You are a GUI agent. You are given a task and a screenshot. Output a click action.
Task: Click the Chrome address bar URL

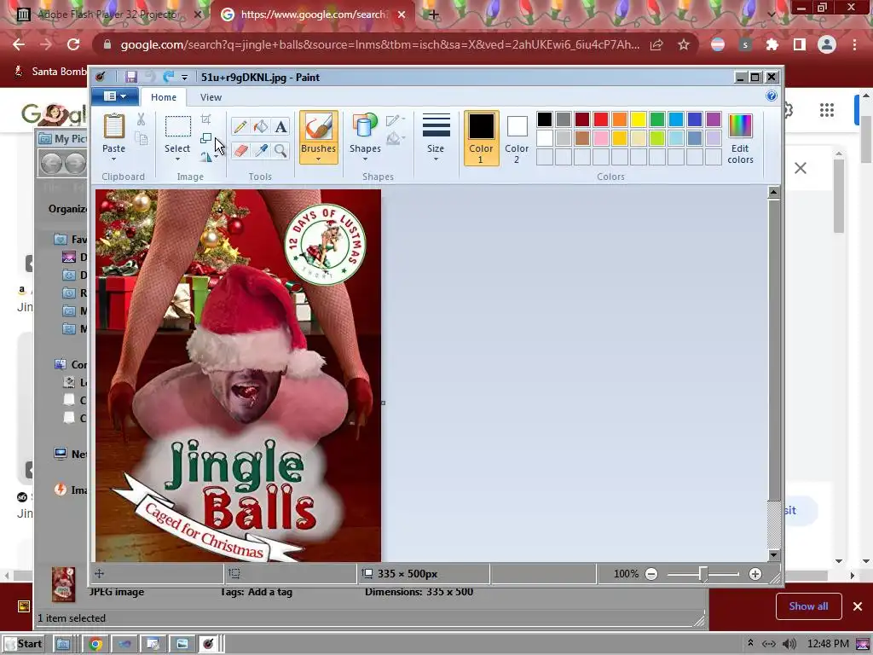(379, 44)
